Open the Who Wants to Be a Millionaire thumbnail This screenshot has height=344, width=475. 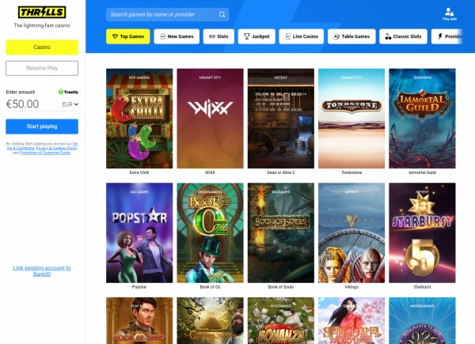point(422,321)
